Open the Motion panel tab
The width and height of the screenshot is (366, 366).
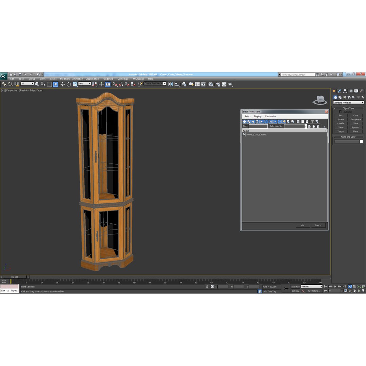click(x=351, y=91)
